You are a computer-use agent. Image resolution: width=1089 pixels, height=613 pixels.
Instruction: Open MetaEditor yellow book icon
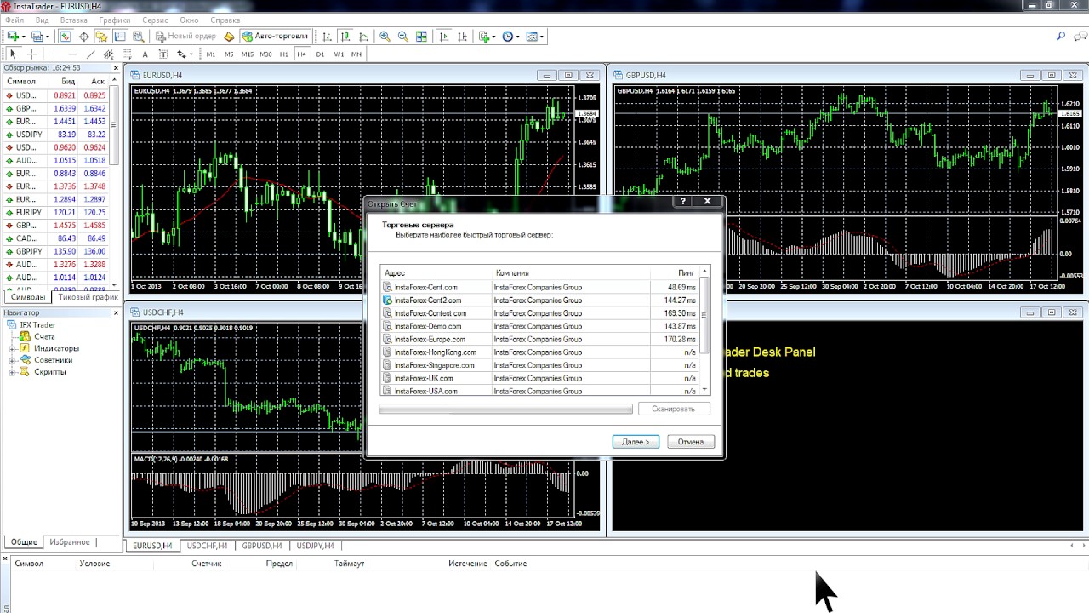(x=229, y=37)
